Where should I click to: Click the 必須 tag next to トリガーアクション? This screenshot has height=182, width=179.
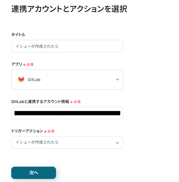(x=51, y=131)
